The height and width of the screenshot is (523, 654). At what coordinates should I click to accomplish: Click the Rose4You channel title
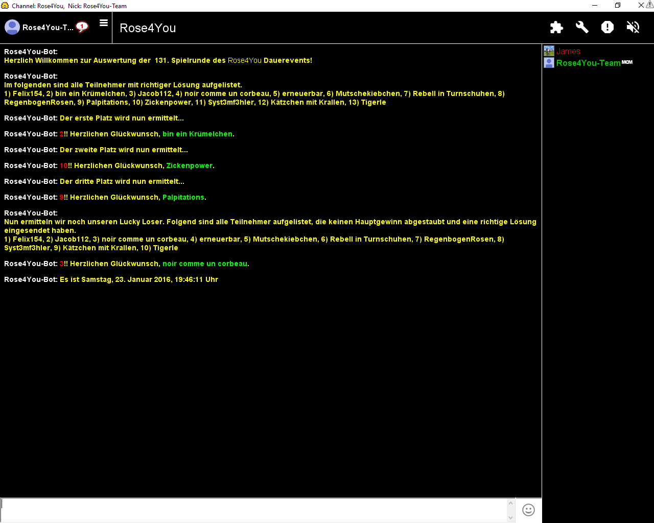[x=148, y=28]
